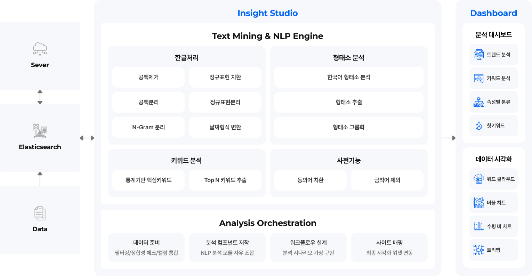Click the 버블 차트 icon
Screen dimensions: 532x276
479,203
